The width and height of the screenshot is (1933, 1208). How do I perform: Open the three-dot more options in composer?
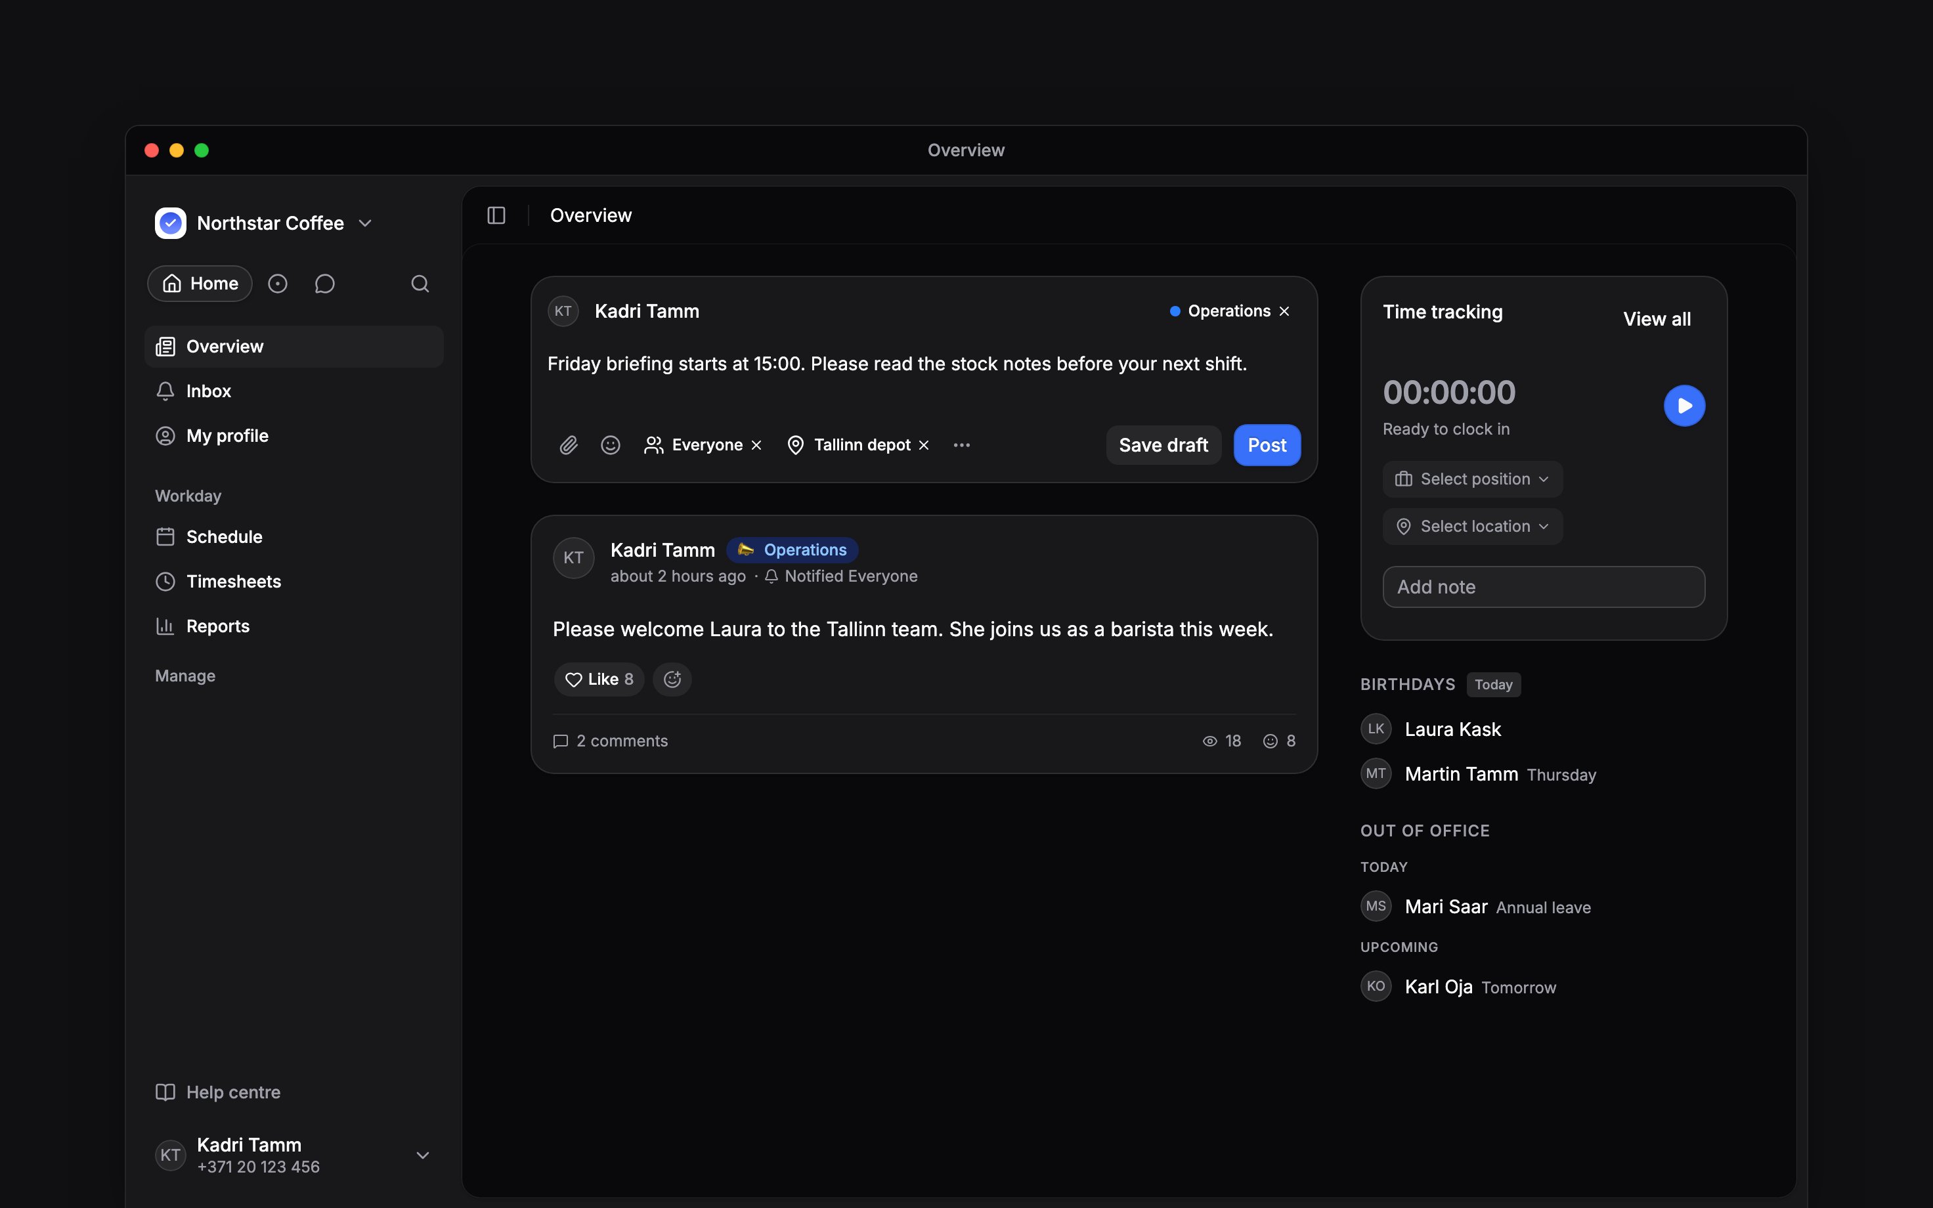click(x=962, y=445)
